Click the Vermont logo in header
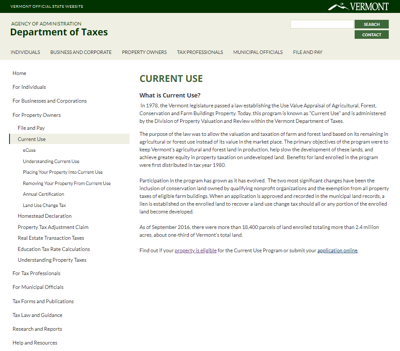 pos(358,6)
